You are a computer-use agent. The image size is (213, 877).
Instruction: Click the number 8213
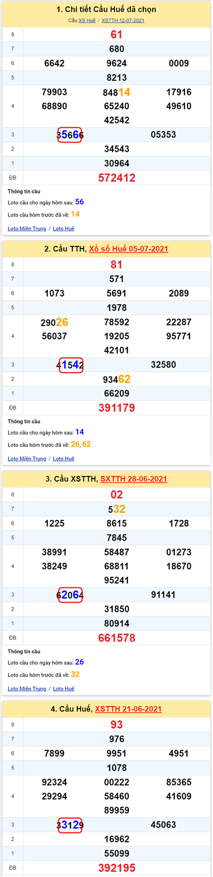(x=117, y=78)
